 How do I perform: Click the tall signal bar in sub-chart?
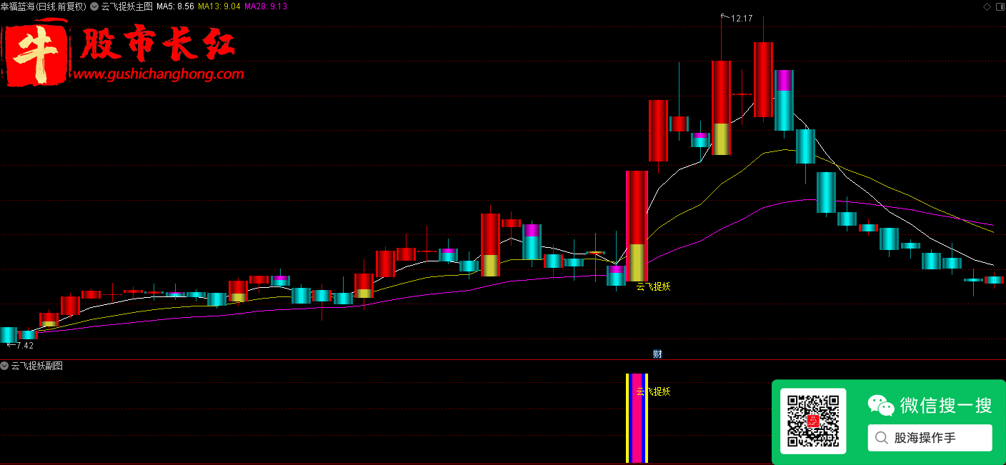(x=637, y=418)
